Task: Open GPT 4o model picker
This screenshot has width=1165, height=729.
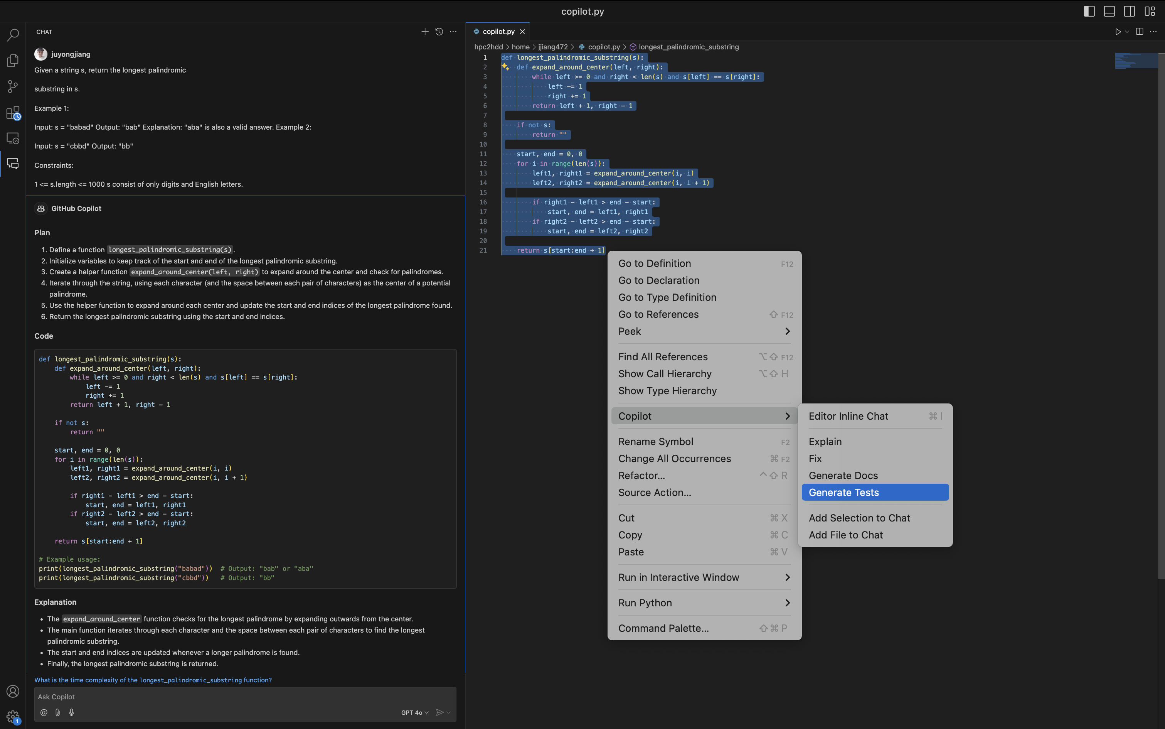Action: pos(414,713)
